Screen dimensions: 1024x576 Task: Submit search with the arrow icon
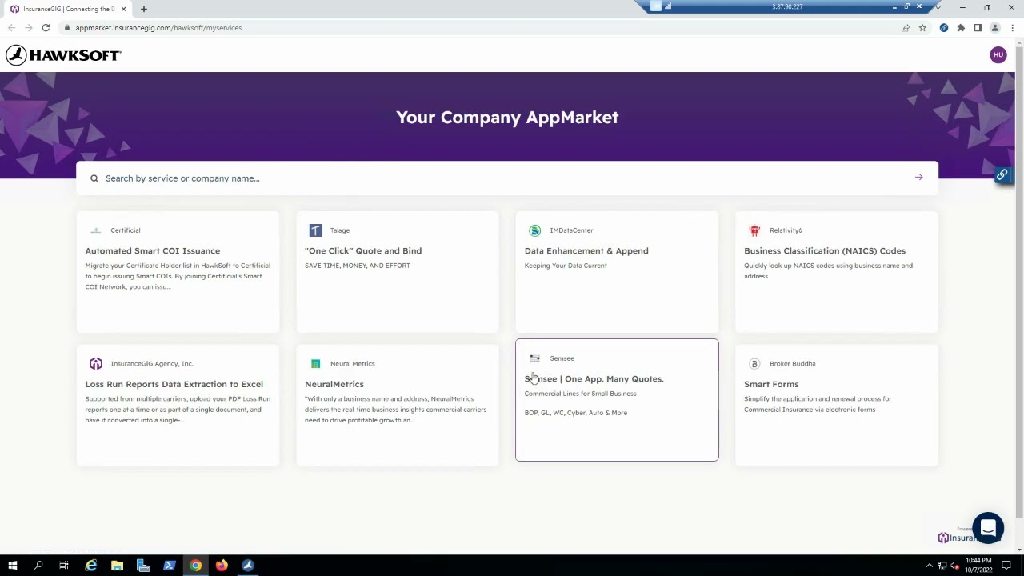[x=918, y=178]
